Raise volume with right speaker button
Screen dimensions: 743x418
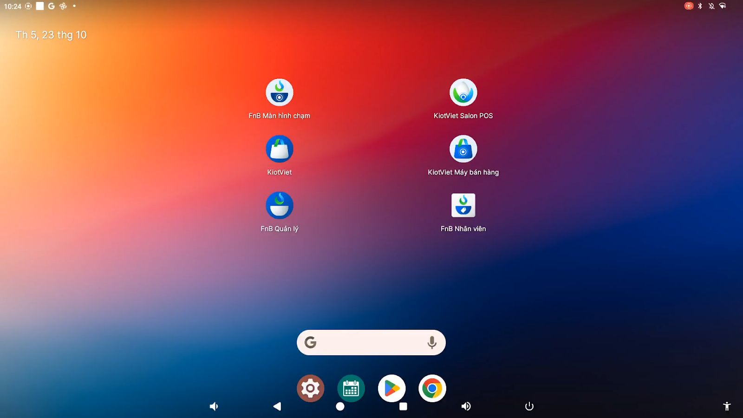pyautogui.click(x=466, y=406)
